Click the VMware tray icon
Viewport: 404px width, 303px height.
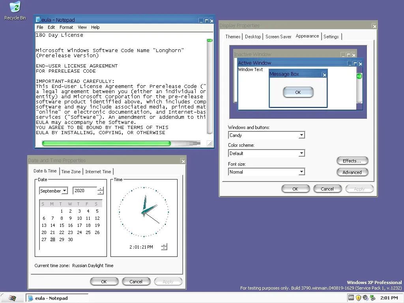coord(351,298)
